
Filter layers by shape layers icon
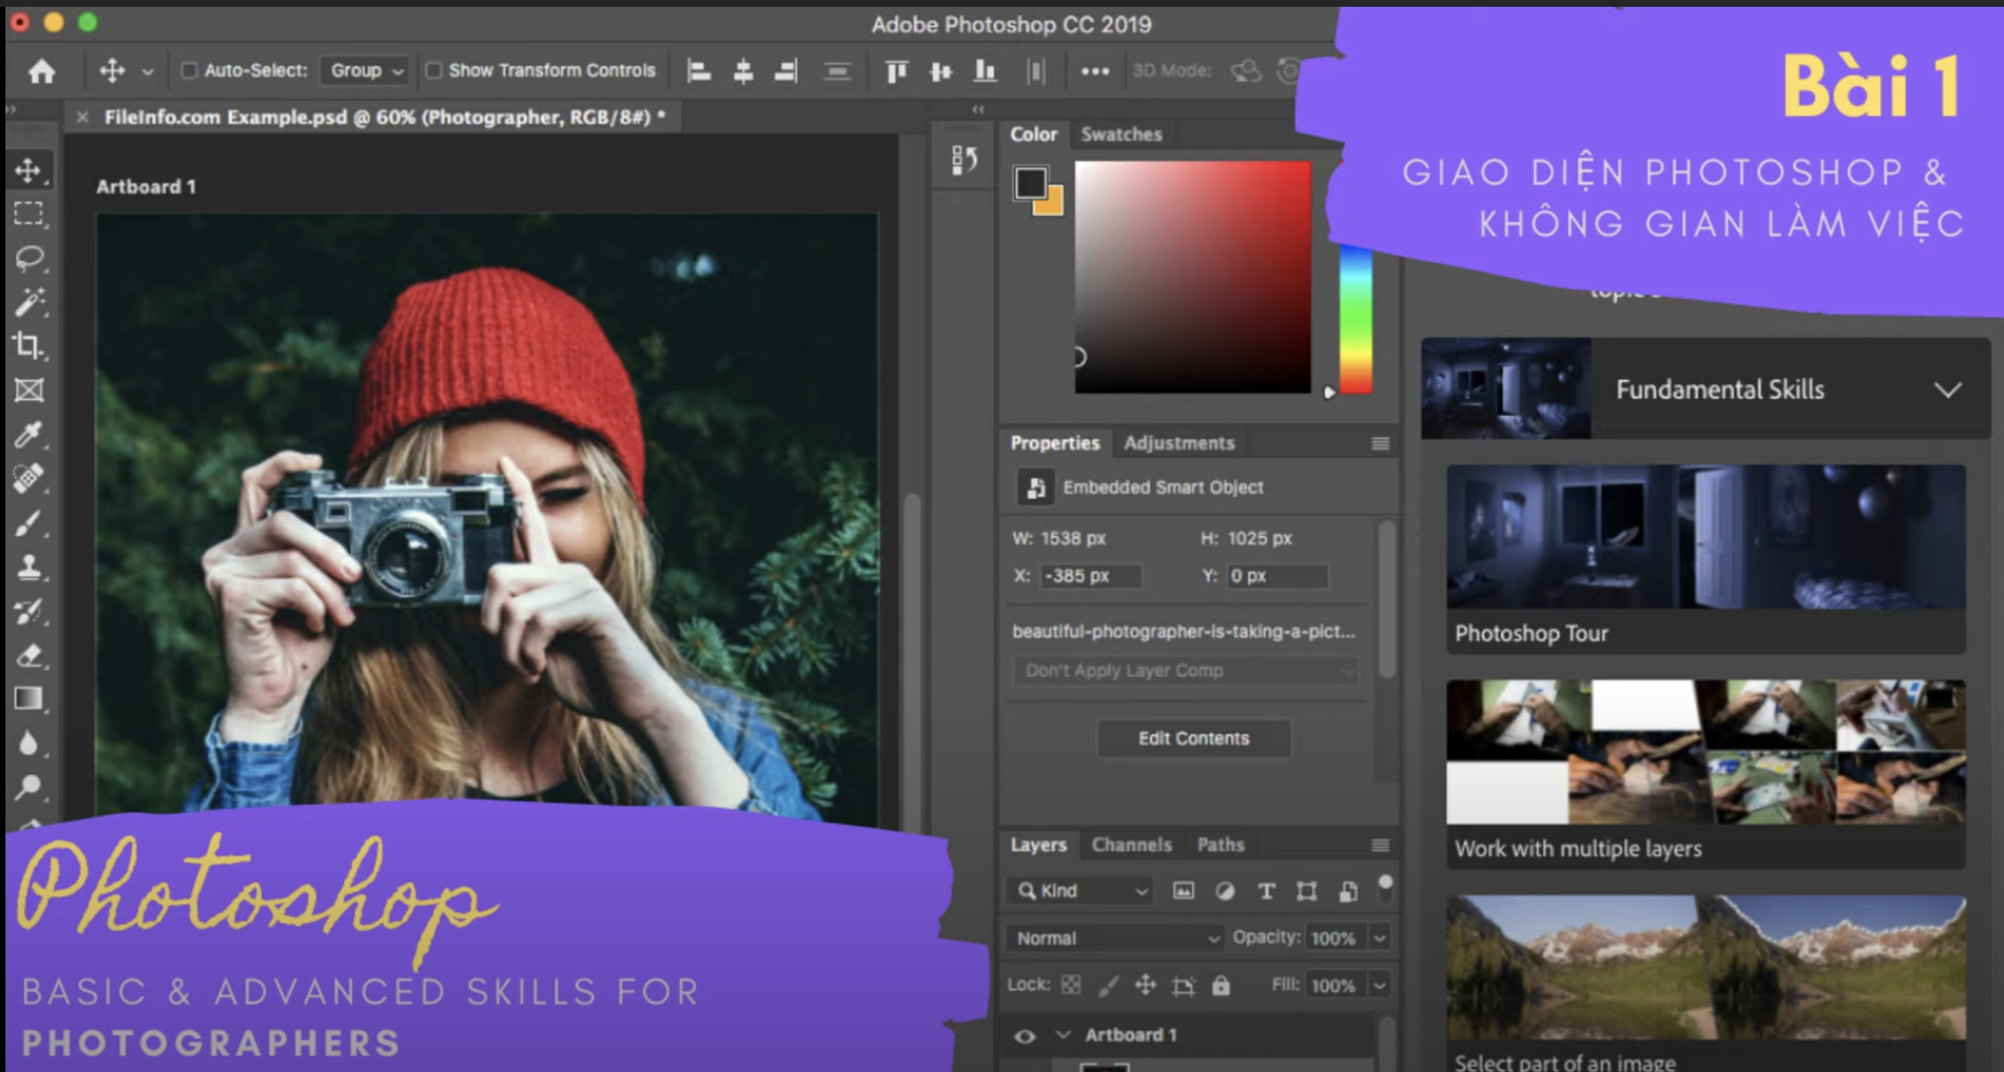1307,891
